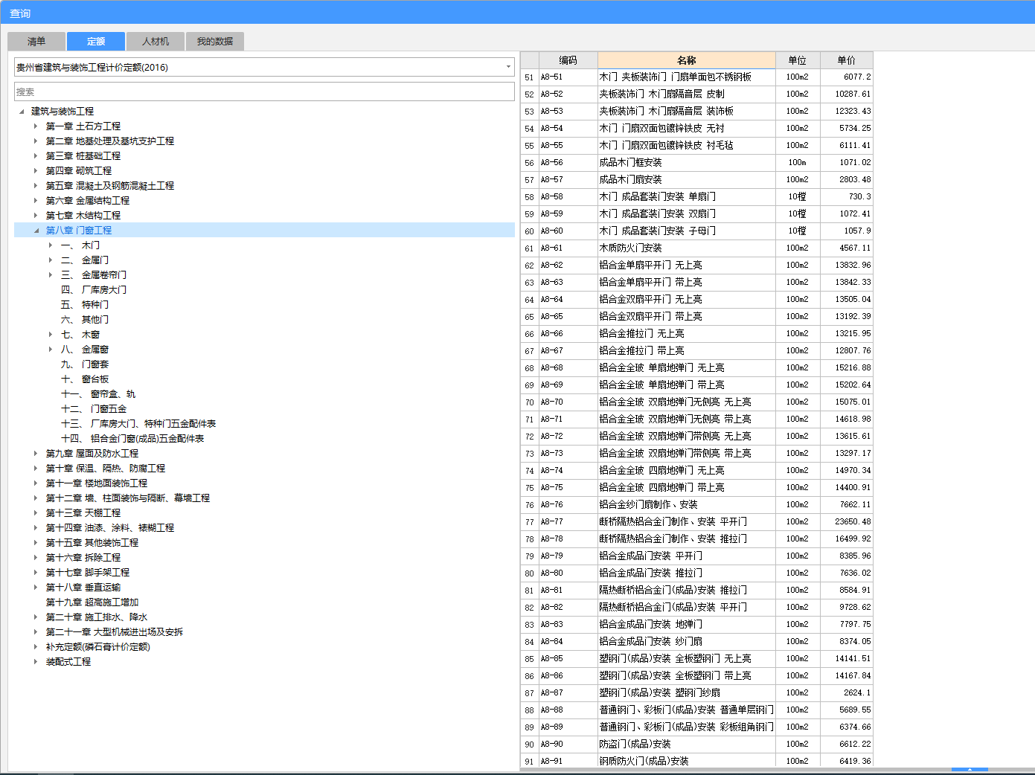The image size is (1035, 775).
Task: Open the 贵州省建筑与装饰工程计价定额(2016) dropdown
Action: coord(264,67)
